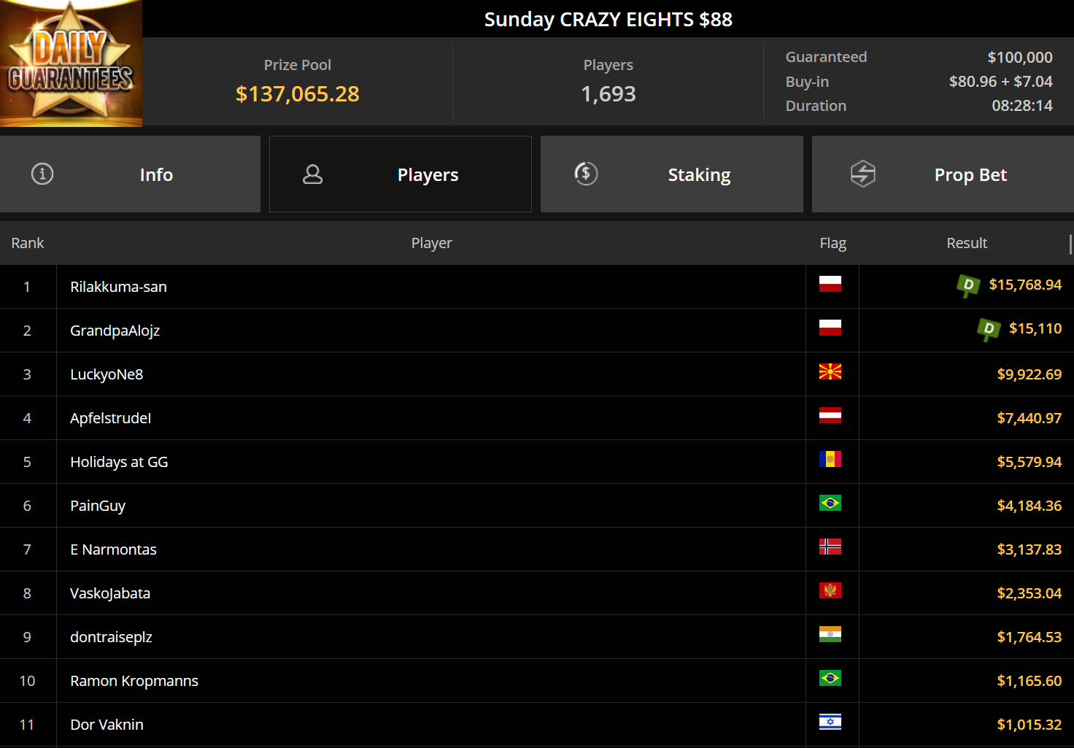1074x748 pixels.
Task: Click the player list scrollbar handle
Action: [x=1070, y=244]
